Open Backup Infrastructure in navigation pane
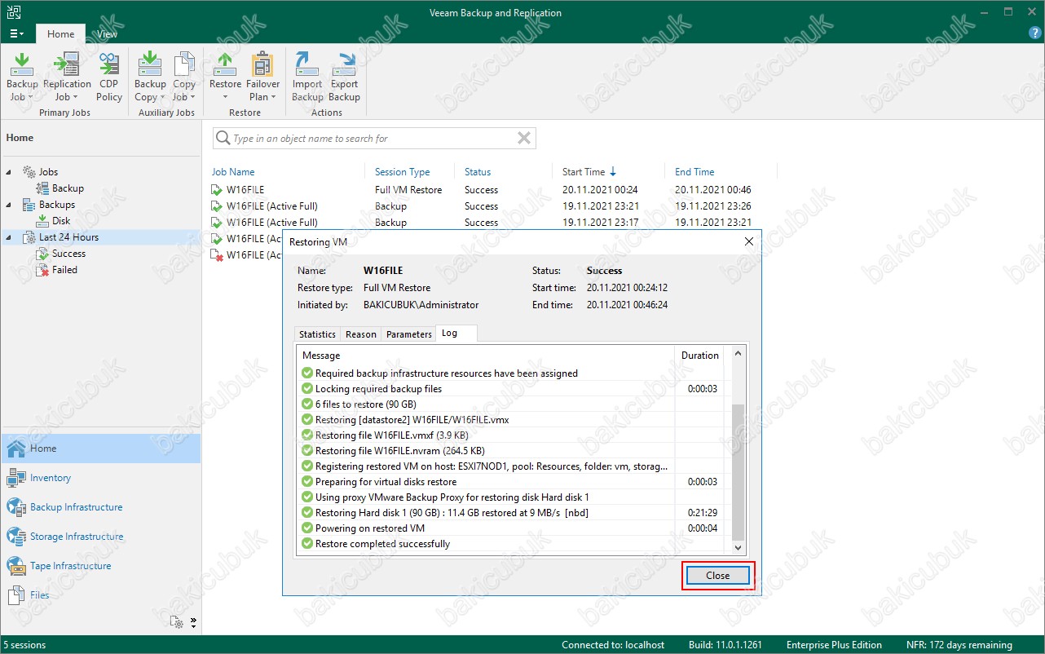1045x654 pixels. [76, 507]
